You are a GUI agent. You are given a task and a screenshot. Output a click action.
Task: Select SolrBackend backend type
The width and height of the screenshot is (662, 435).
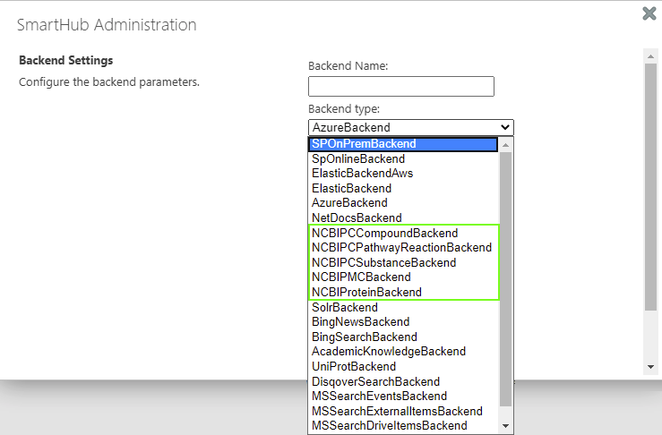point(345,307)
